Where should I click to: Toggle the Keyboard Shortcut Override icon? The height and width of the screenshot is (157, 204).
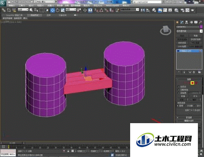pyautogui.click(x=90, y=10)
